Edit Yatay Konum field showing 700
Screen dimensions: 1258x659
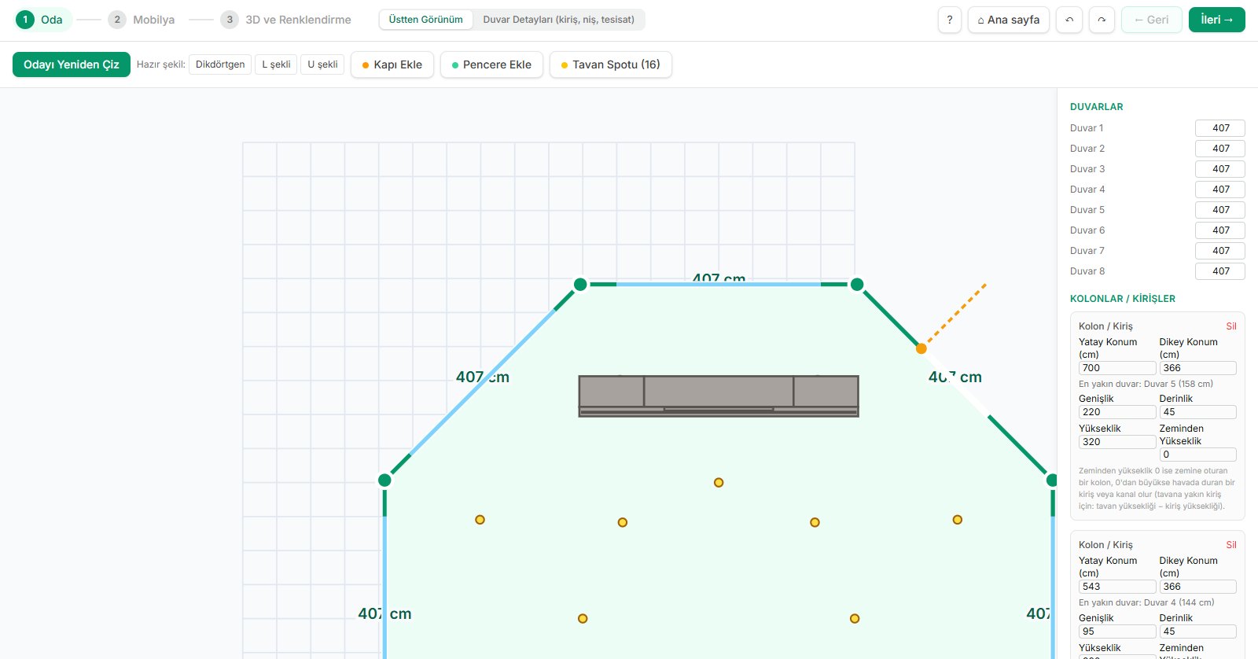(1117, 368)
